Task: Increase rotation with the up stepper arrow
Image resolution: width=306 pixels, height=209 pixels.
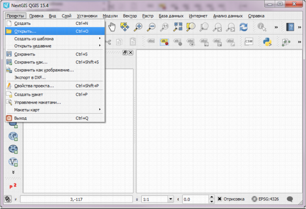Action: click(x=212, y=197)
